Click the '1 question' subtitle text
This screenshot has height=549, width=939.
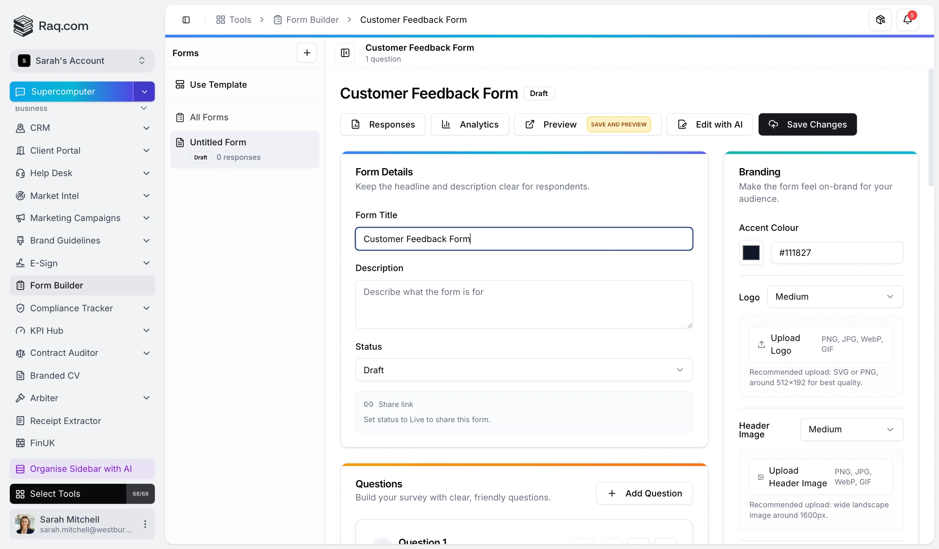coord(383,59)
